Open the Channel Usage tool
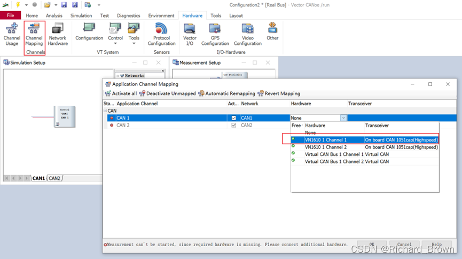Screen dimensions: 462x259 [12, 35]
